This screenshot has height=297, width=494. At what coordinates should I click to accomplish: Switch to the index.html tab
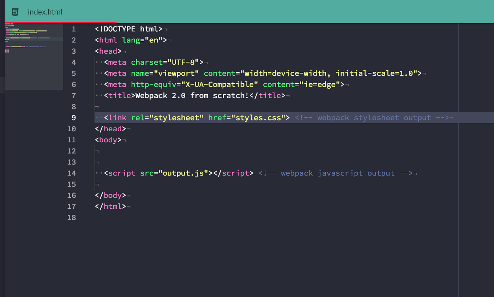[45, 12]
